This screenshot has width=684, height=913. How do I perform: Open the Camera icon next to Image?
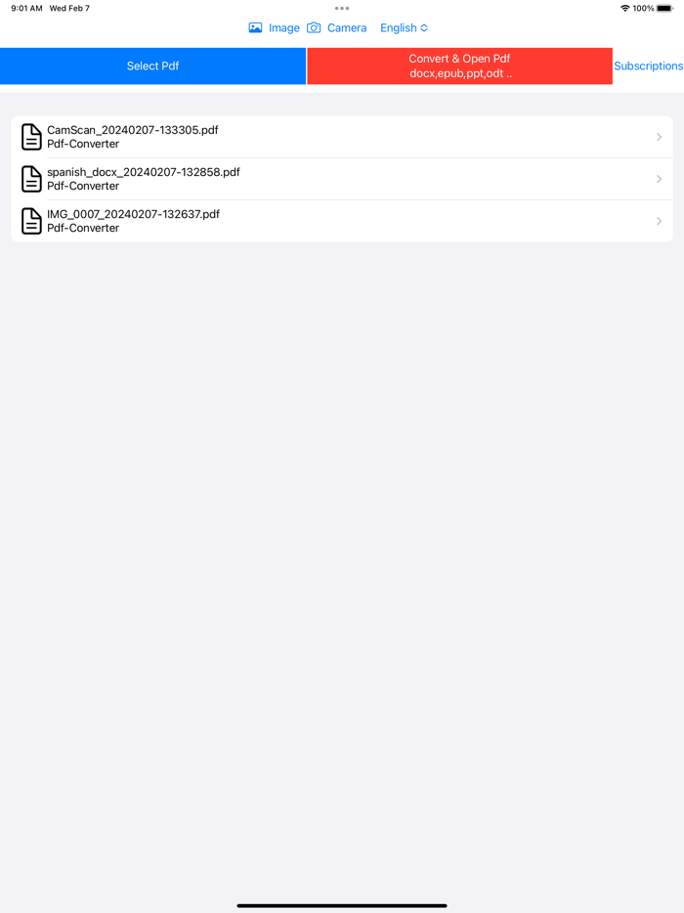314,27
